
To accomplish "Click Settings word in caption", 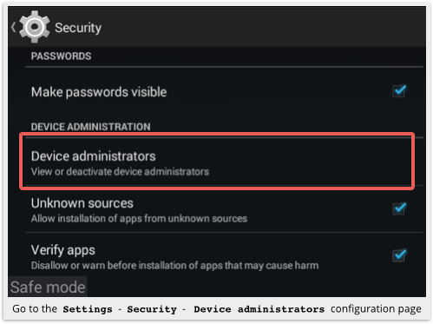I will (x=88, y=309).
